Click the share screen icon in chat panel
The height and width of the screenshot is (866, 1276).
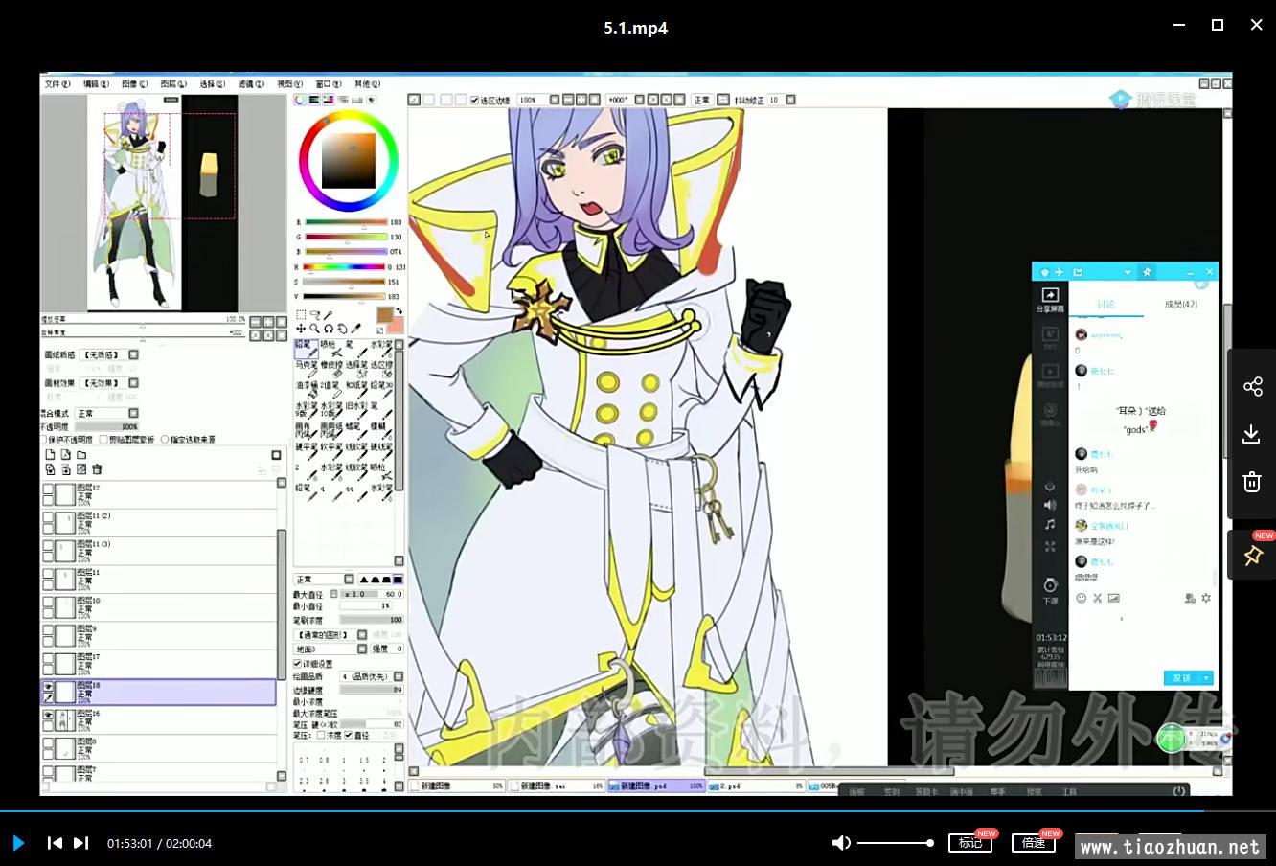coord(1050,296)
